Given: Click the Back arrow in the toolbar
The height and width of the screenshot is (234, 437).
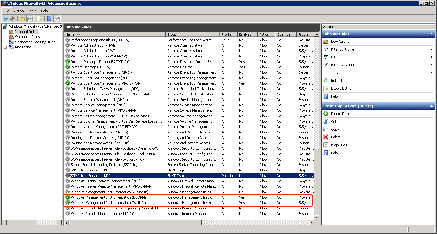Looking at the screenshot, I should click(5, 19).
